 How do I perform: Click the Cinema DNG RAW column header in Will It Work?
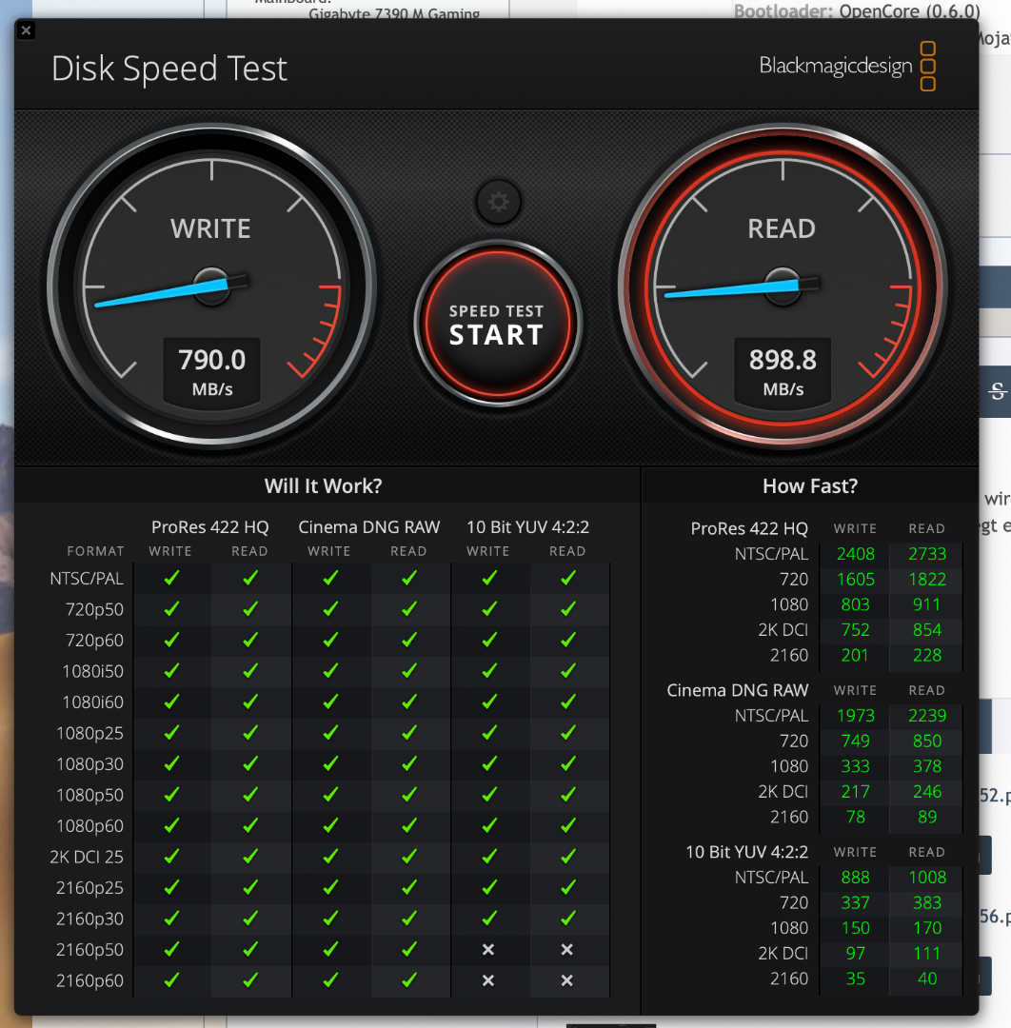coord(368,527)
